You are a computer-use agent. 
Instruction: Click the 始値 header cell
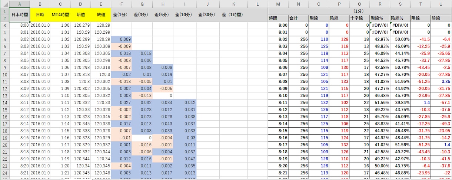click(x=80, y=15)
